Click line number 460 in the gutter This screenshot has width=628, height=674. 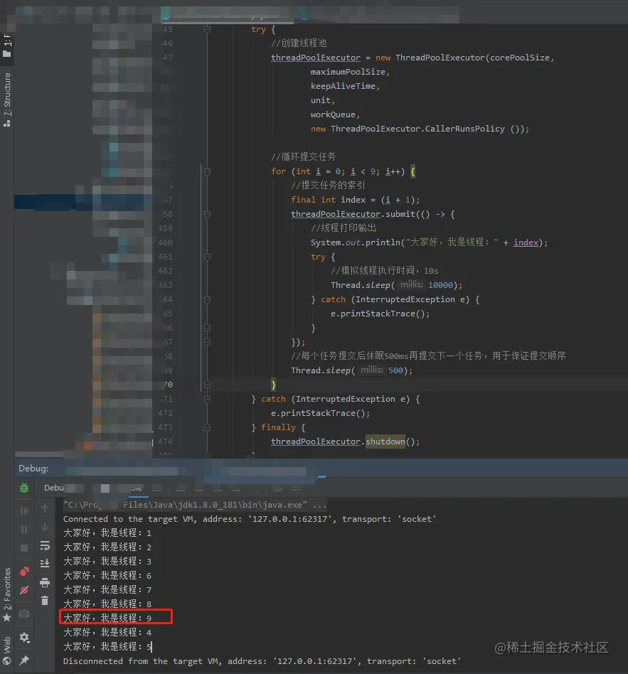click(165, 242)
